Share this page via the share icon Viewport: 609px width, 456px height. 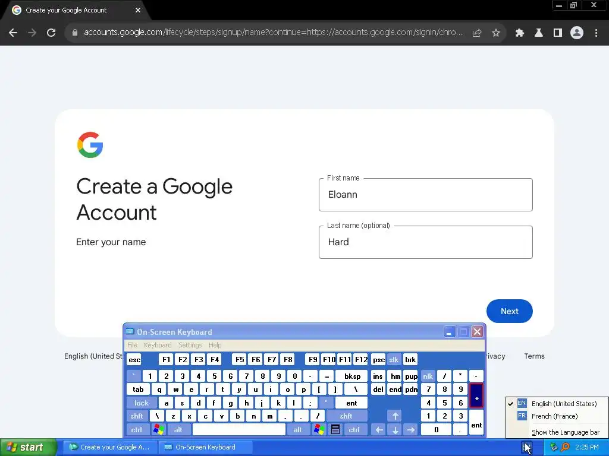click(477, 33)
